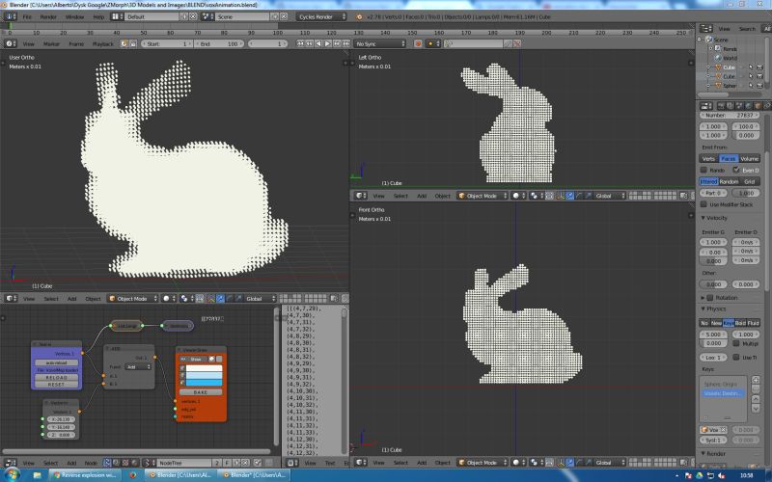Screen dimensions: 772x482
Task: Open Window menu in top bar
Action: point(75,16)
